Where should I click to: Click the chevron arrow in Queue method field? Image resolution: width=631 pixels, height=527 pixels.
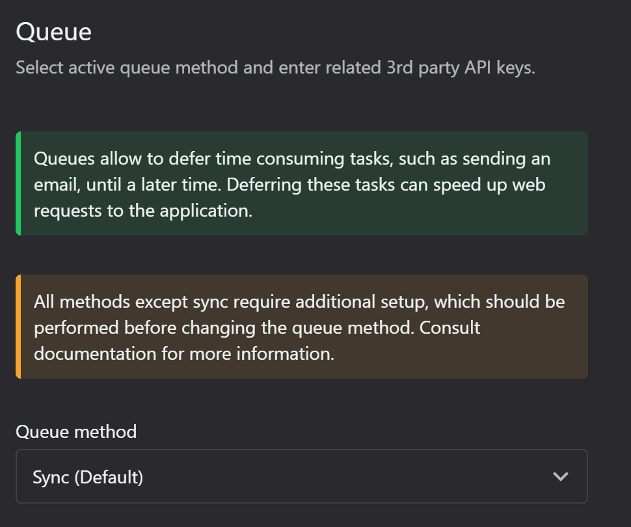click(560, 477)
